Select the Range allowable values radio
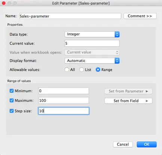162x155 pixels. coord(98,69)
